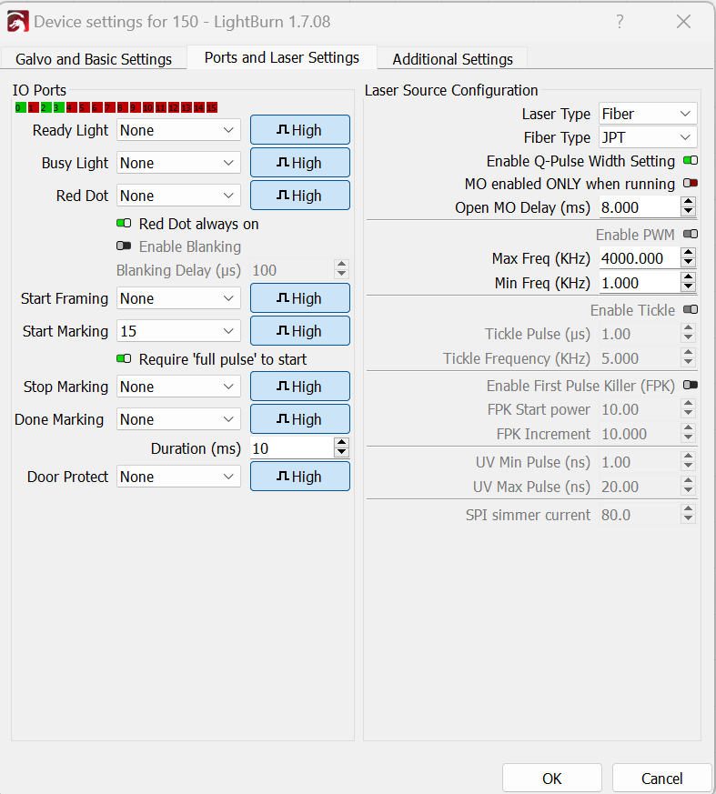Toggle Start Framing High polarity button
Screen dimensions: 716x794
[299, 298]
